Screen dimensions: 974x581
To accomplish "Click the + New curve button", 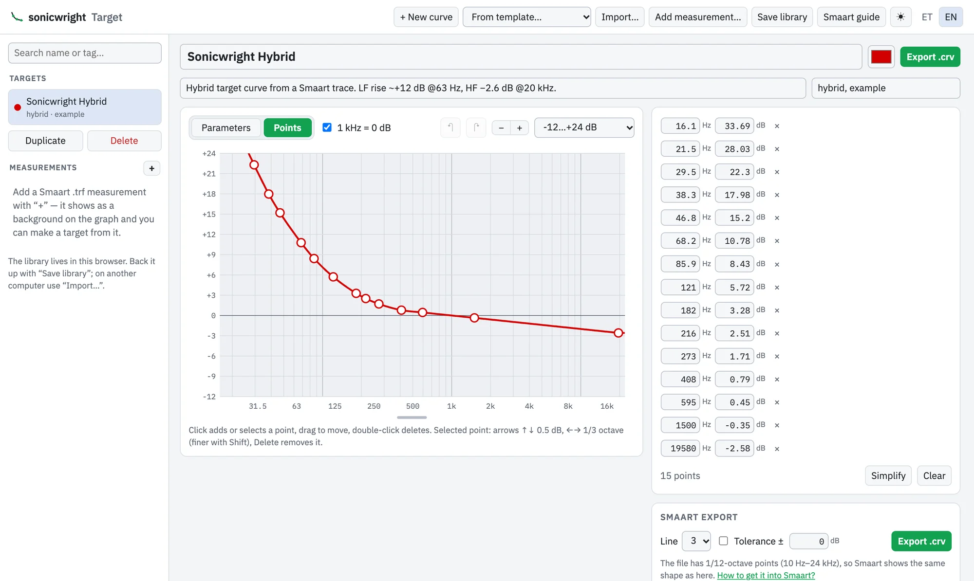I will click(426, 17).
